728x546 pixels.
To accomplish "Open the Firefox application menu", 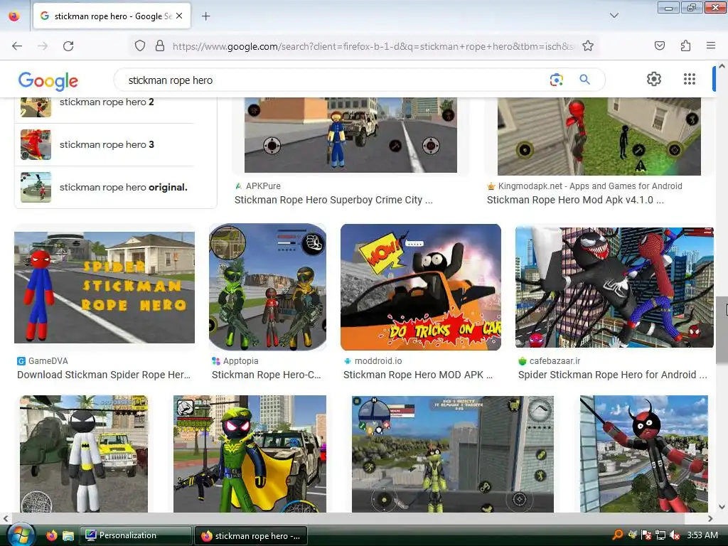I will 710,45.
